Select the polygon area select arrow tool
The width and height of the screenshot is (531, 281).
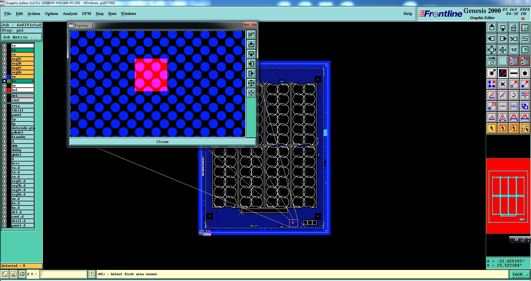point(514,128)
